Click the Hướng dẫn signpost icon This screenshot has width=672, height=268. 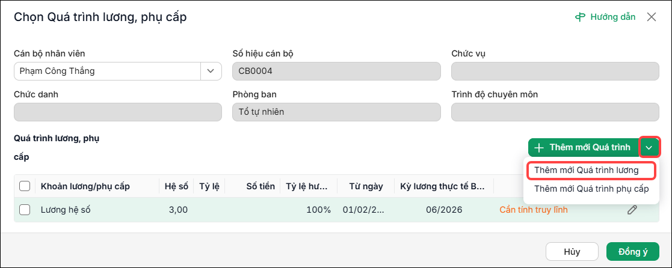(x=580, y=17)
